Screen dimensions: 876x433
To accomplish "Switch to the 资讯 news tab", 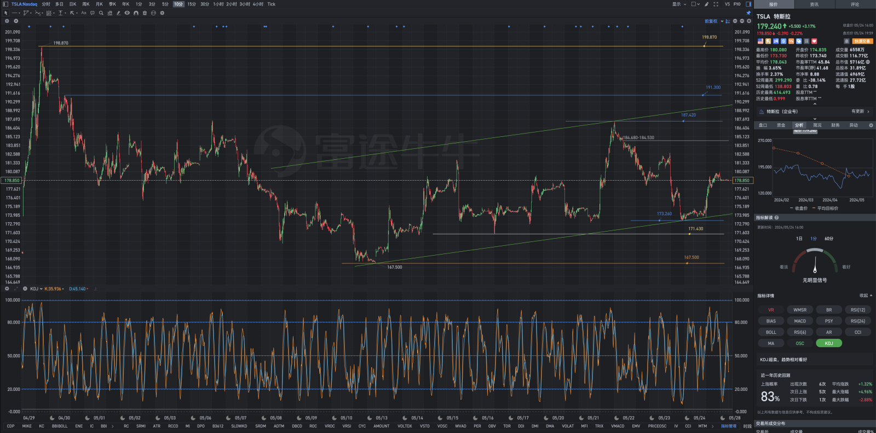I will click(x=814, y=4).
